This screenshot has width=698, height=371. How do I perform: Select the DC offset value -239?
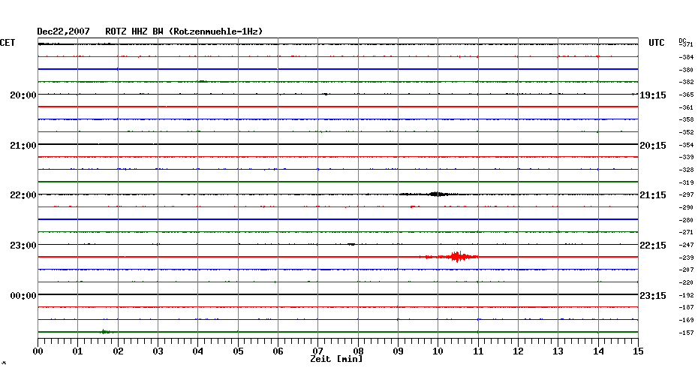686,258
